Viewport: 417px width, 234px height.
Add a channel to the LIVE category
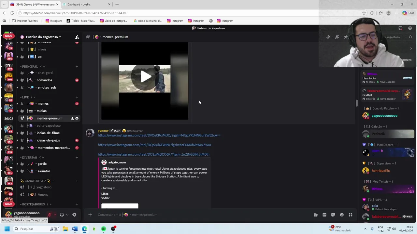[77, 97]
